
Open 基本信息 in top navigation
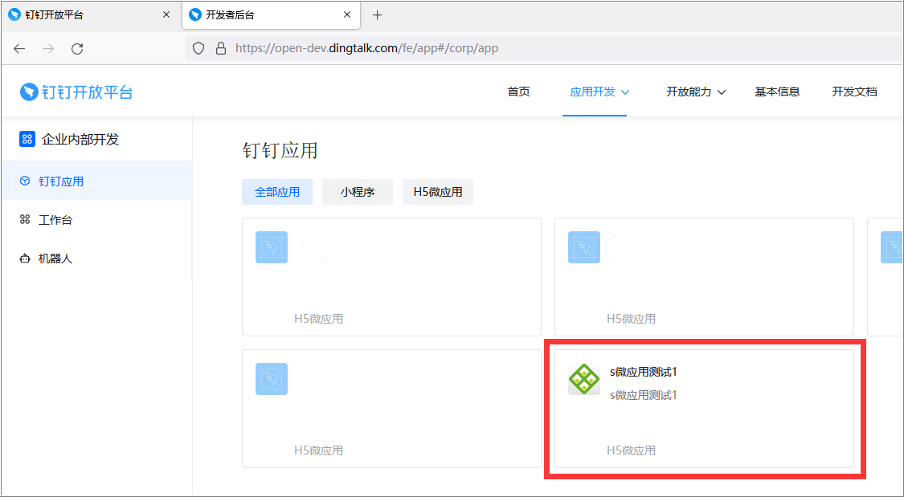(777, 92)
